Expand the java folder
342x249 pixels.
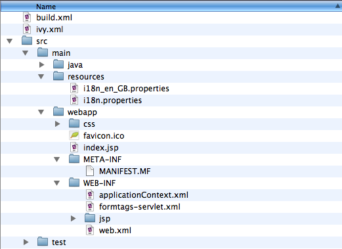coord(41,64)
